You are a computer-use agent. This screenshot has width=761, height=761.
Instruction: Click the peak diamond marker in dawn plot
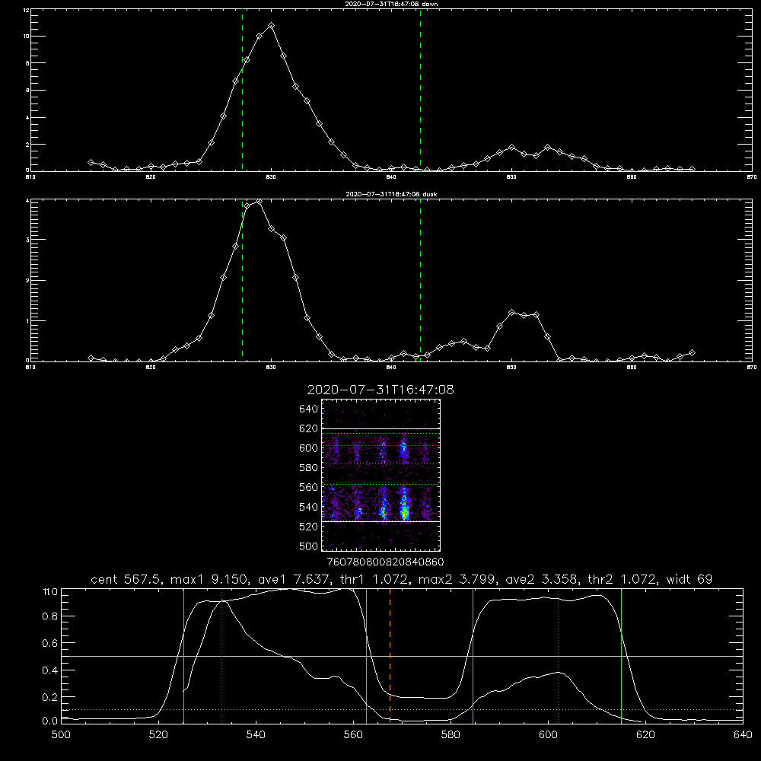272,25
